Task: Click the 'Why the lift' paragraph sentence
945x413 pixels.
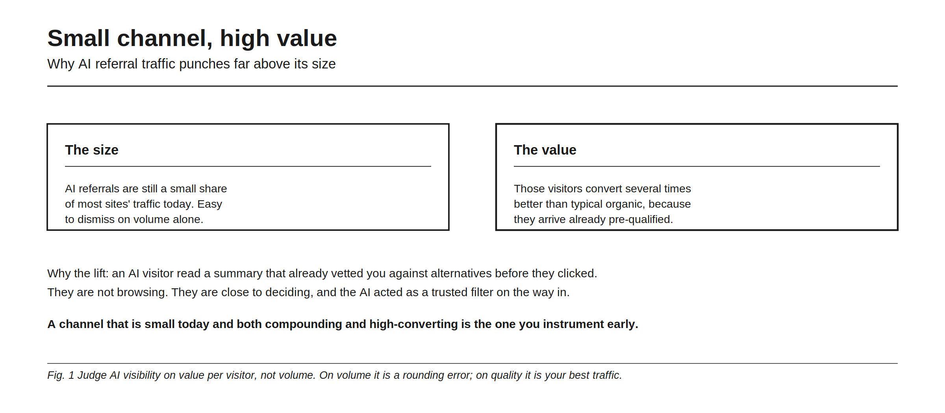Action: [322, 273]
